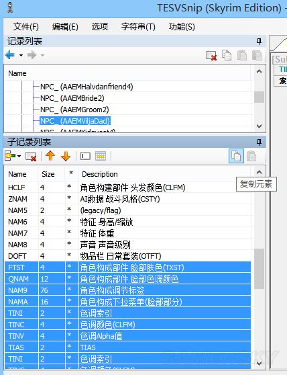Toggle pin on 记录列表 panel

coord(259,42)
